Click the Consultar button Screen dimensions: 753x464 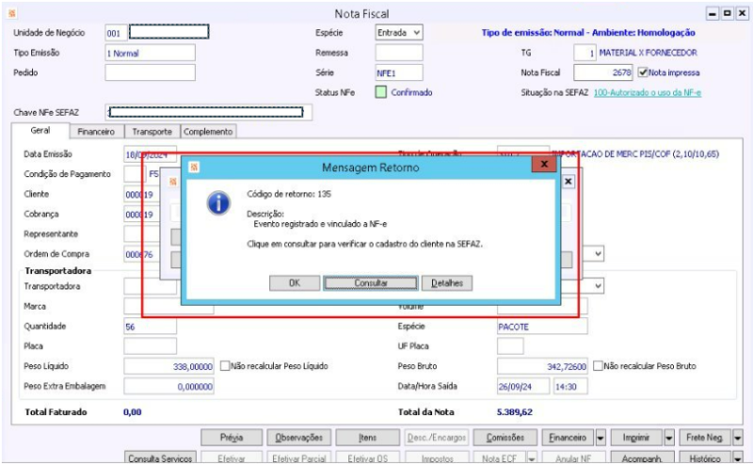pos(371,283)
